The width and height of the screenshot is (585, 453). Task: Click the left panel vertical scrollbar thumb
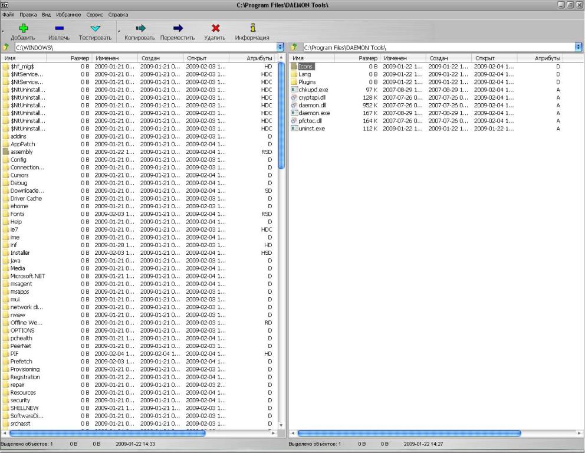281,116
